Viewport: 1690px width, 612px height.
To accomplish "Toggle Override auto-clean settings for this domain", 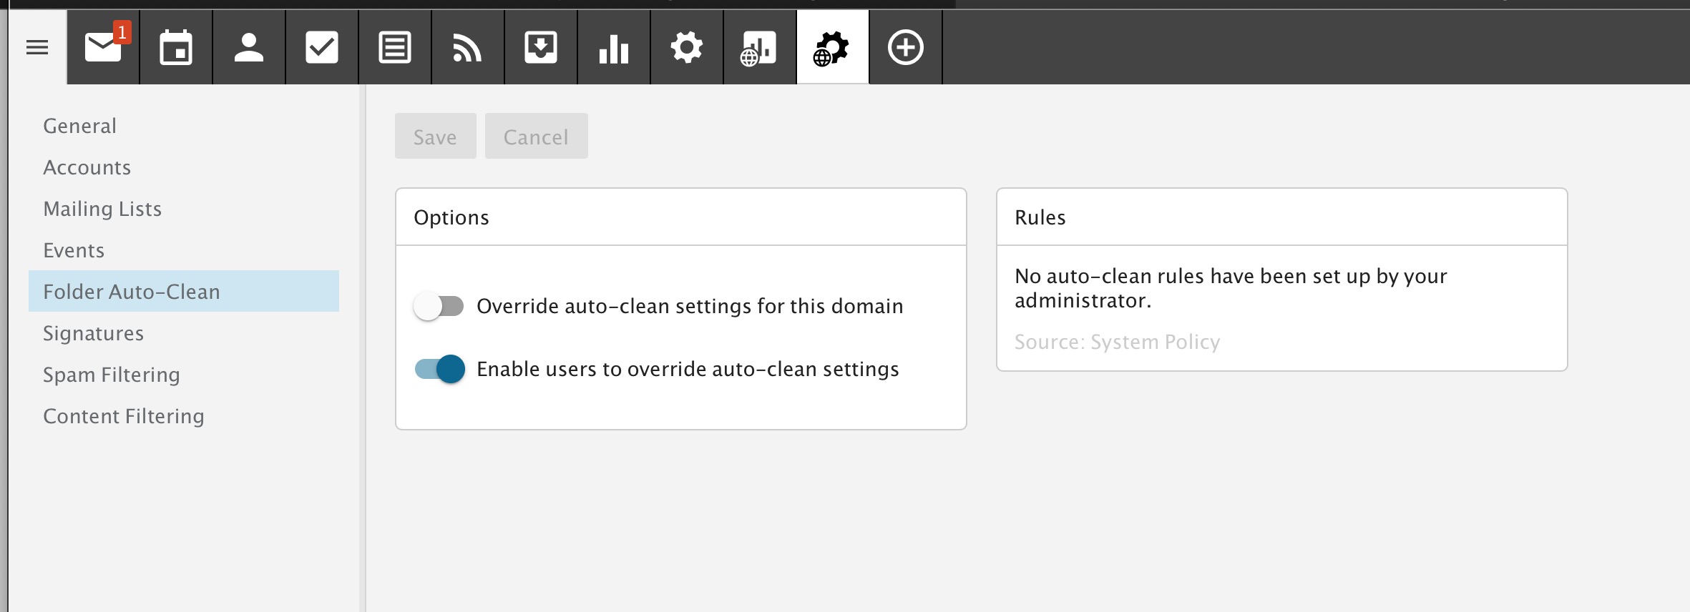I will 439,307.
